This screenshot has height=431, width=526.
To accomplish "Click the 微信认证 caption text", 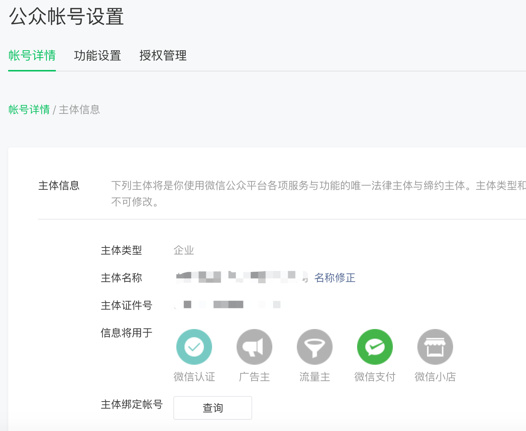I will 194,377.
